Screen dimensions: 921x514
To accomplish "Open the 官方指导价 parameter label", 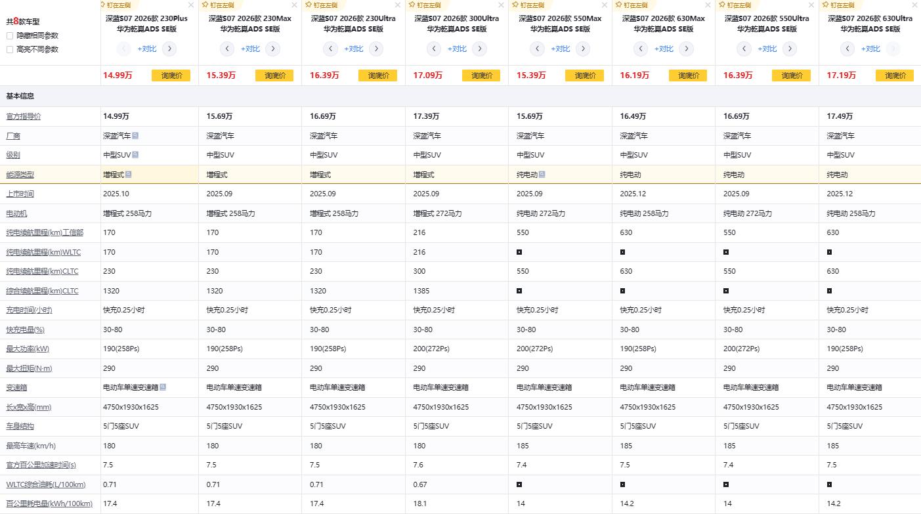I will click(x=23, y=116).
